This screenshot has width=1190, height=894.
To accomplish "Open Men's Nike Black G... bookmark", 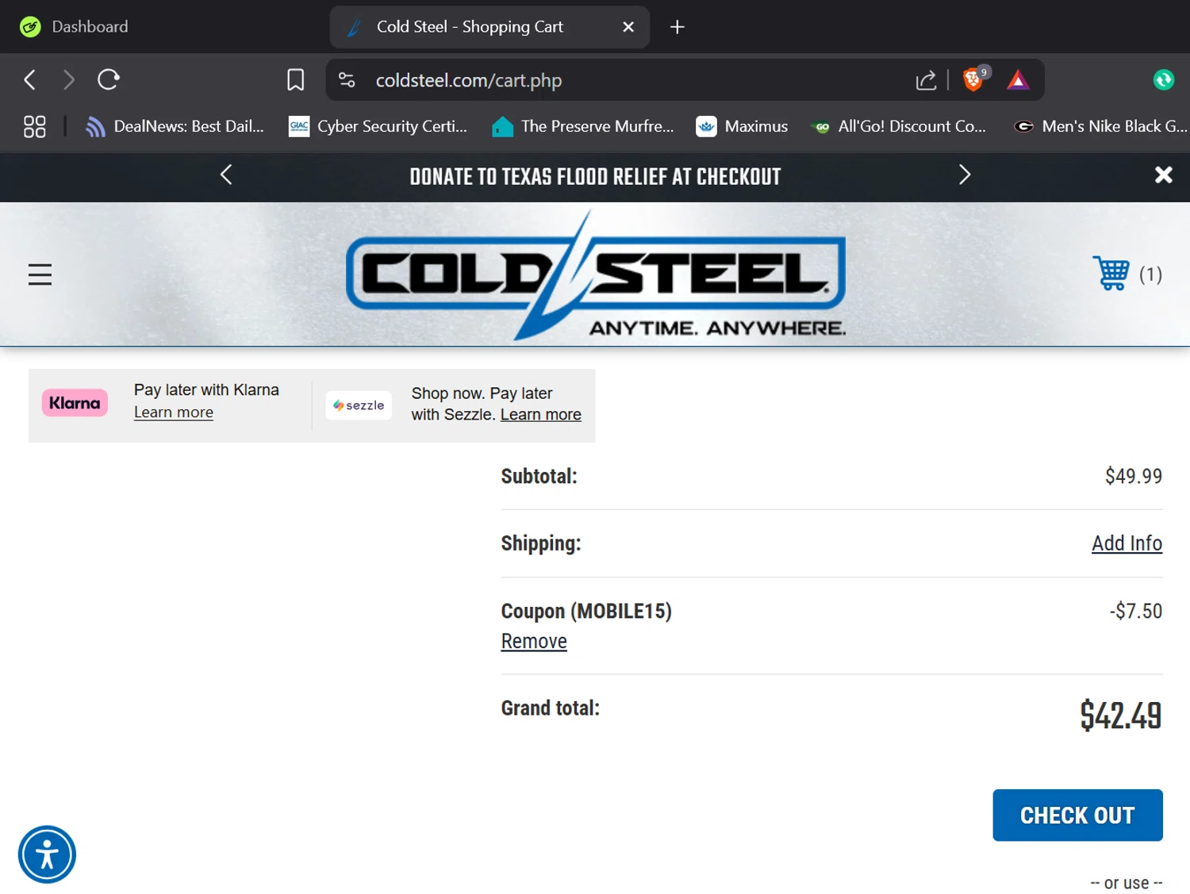I will [x=1100, y=127].
